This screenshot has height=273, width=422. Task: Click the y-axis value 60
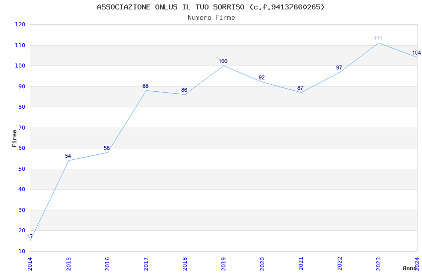(22, 148)
